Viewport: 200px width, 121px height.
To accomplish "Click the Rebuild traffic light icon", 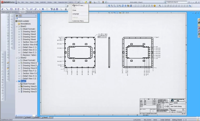I will coord(103,2).
